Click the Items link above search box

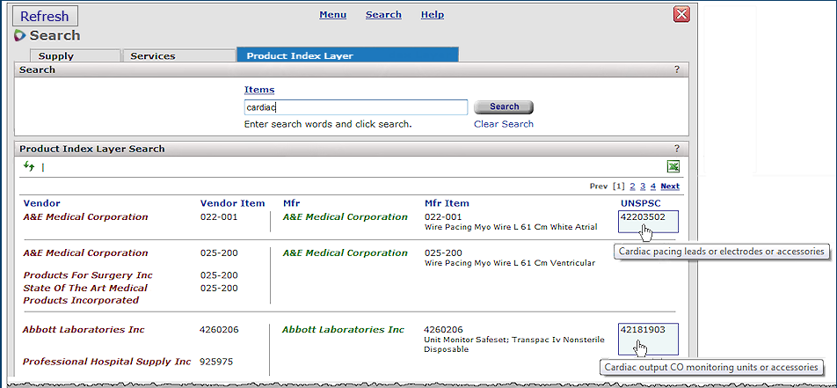[x=259, y=90]
